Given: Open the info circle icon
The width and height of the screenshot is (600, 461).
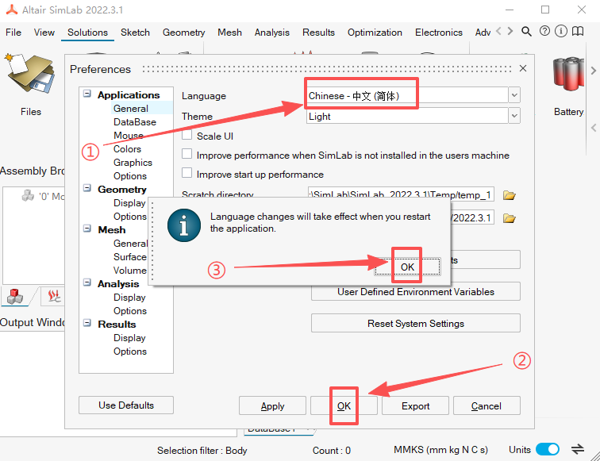Looking at the screenshot, I should (561, 32).
